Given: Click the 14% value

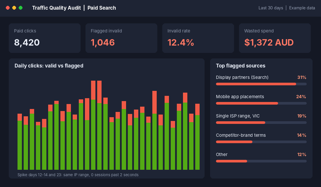Looking at the screenshot, I should pos(302,135).
